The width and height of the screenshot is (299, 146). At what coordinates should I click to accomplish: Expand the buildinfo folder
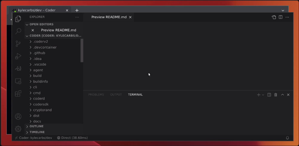tap(53, 82)
